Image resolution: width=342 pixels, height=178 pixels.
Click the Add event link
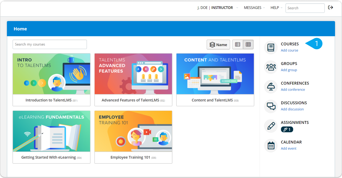(x=289, y=148)
